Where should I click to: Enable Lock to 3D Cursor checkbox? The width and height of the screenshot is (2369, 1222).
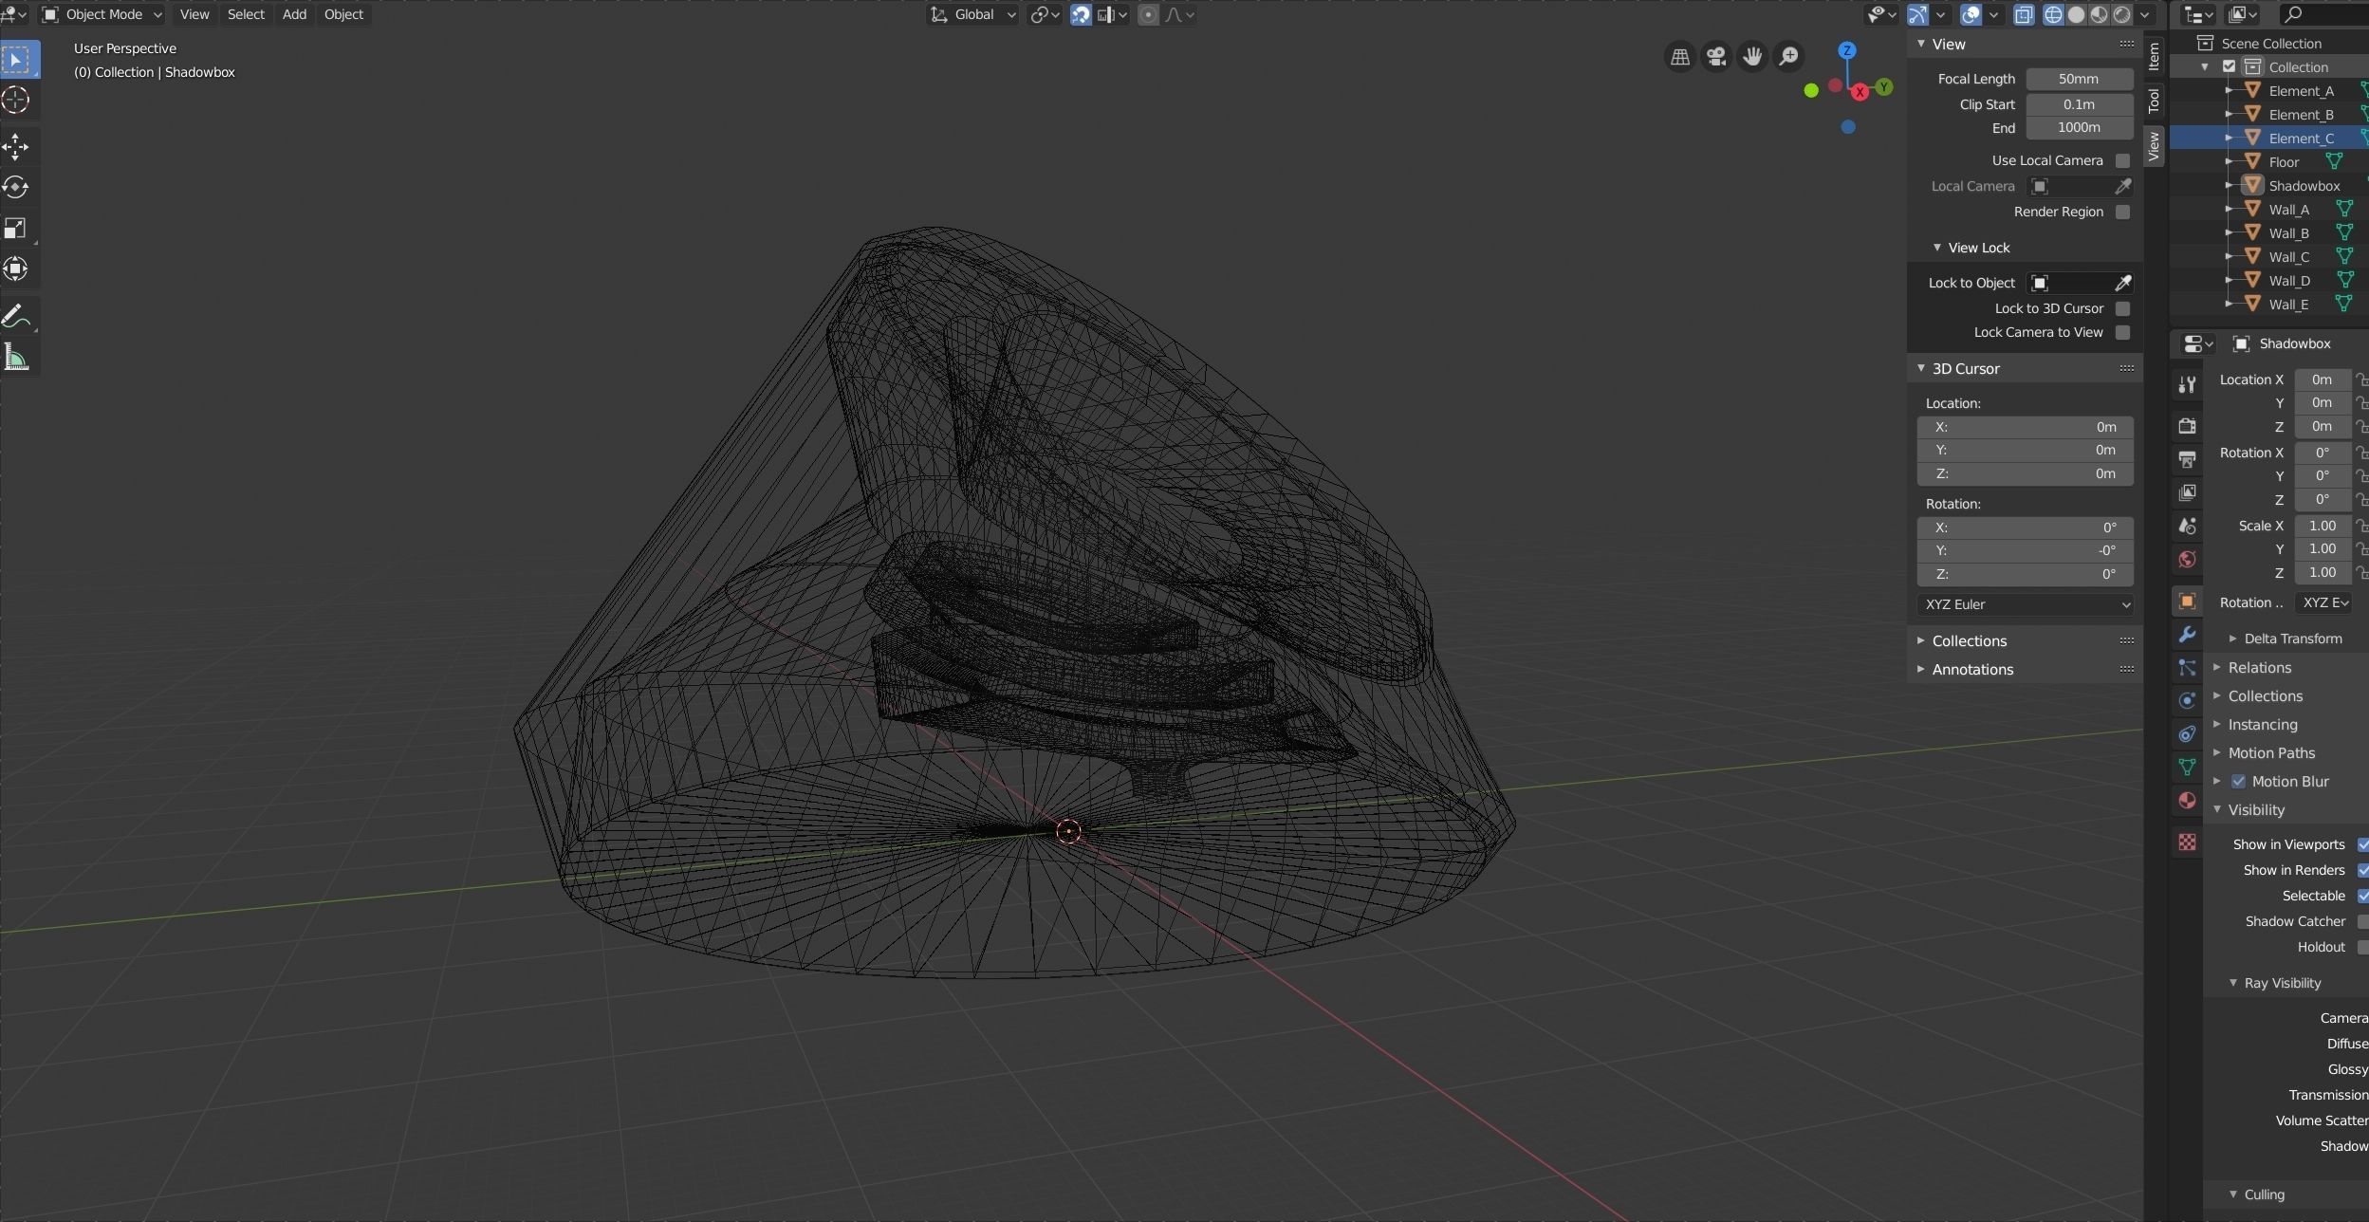[2122, 308]
